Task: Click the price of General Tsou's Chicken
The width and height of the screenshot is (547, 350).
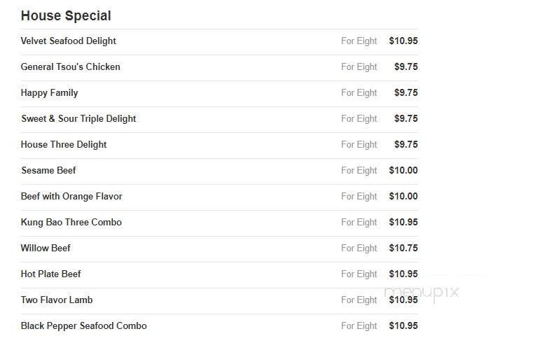Action: click(406, 67)
